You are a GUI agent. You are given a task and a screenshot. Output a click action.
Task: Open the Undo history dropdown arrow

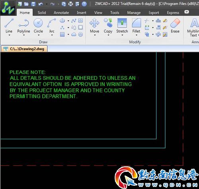(x=47, y=4)
